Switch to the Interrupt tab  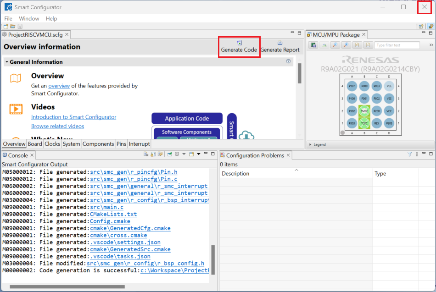tap(140, 144)
